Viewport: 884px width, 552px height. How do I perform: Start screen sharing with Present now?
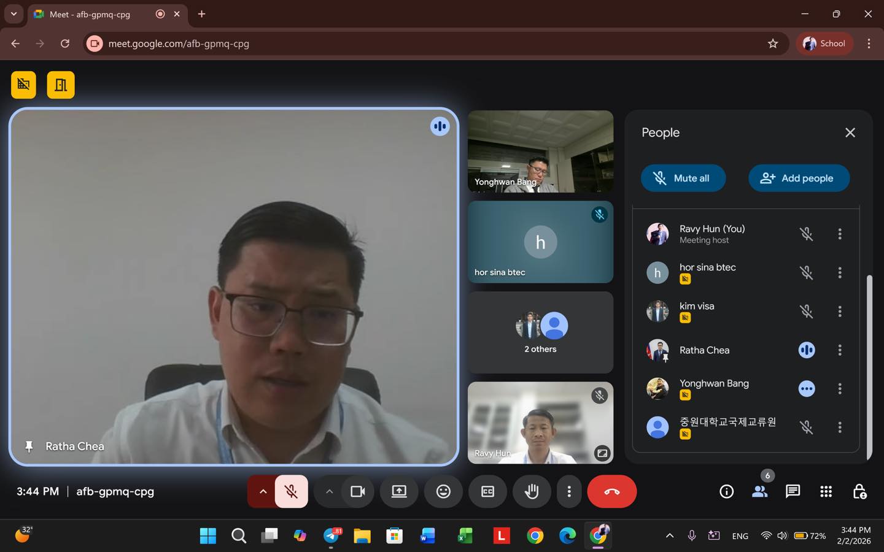coord(399,491)
